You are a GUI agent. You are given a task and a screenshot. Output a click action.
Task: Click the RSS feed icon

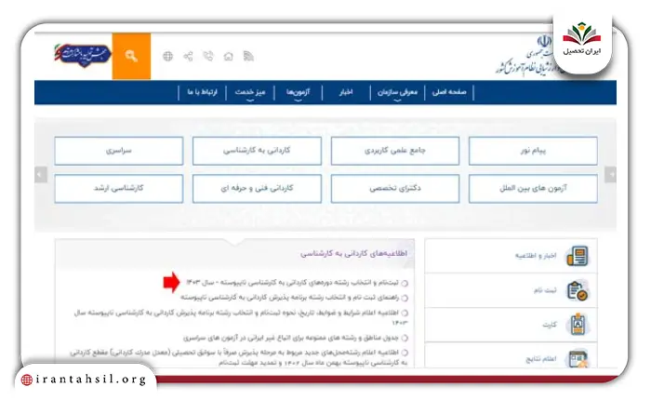tap(248, 56)
